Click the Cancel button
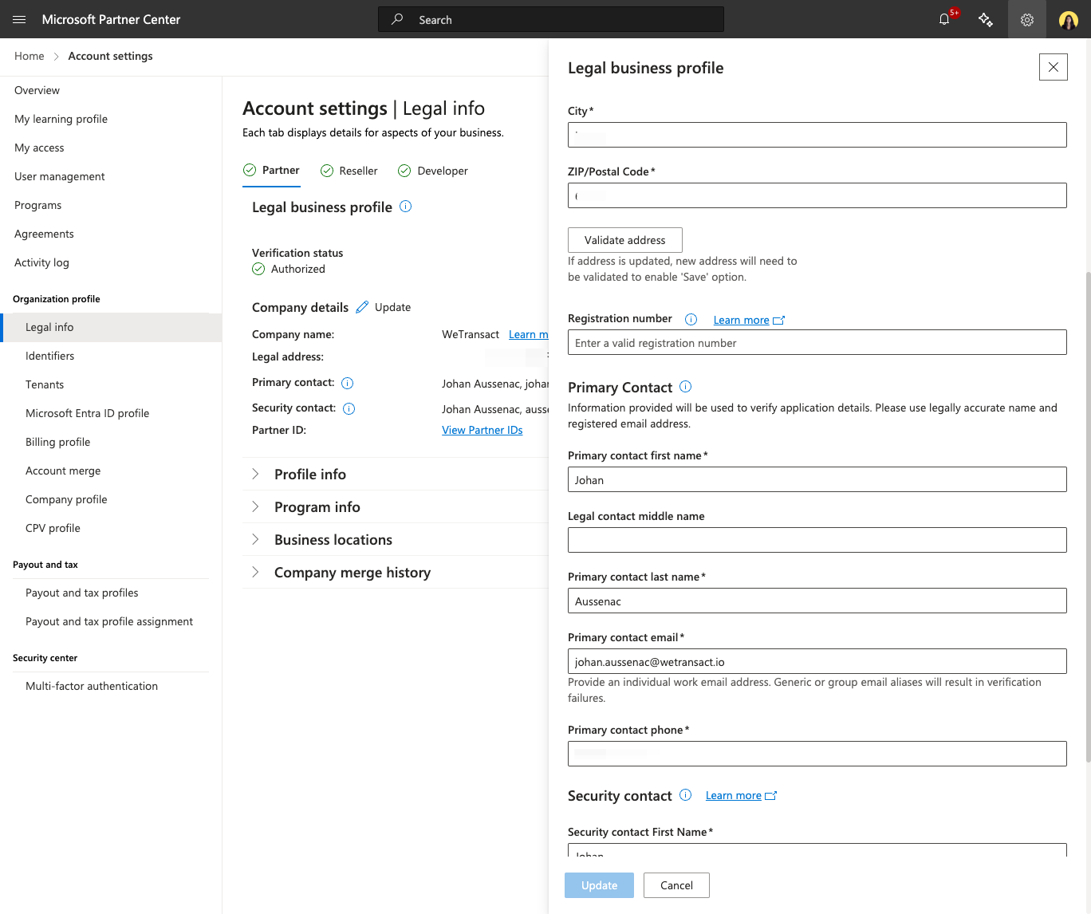1091x914 pixels. [676, 885]
